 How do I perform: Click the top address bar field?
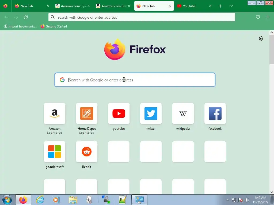tap(142, 17)
